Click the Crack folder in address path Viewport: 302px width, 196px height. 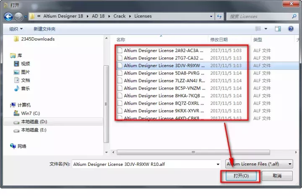120,16
